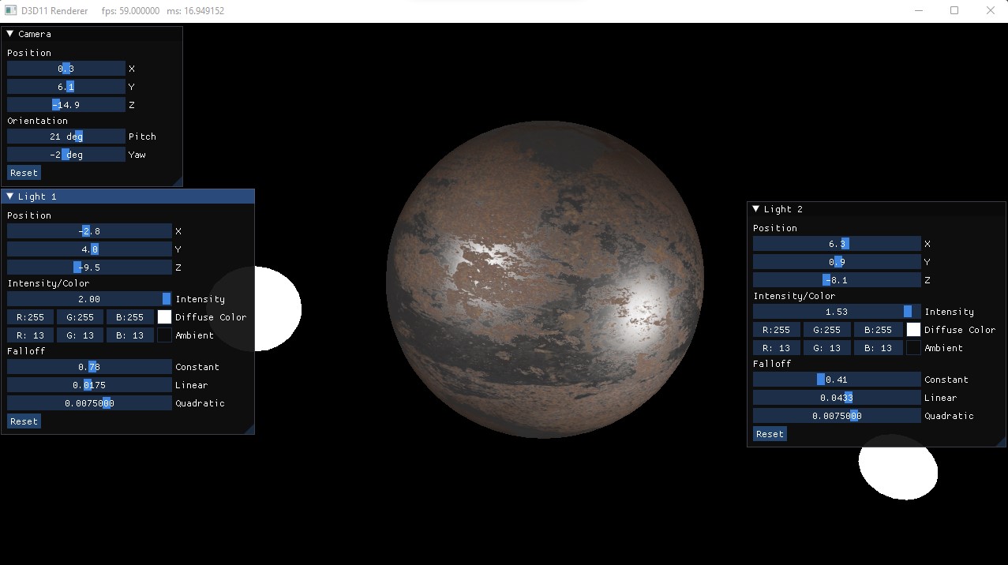The width and height of the screenshot is (1008, 565).
Task: Click Light 1 Quadratic falloff field
Action: pos(89,402)
